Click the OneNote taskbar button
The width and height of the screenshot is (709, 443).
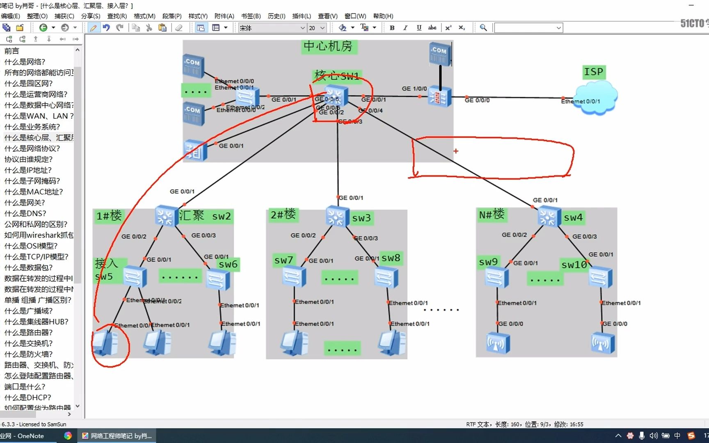click(x=27, y=436)
